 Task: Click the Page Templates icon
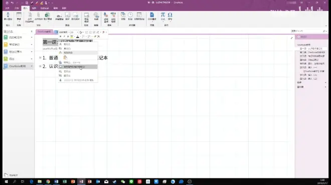click(x=152, y=16)
